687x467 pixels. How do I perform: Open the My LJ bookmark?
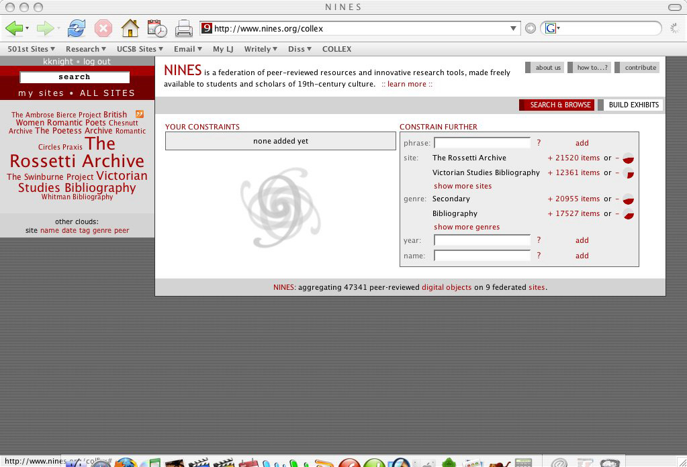pos(223,49)
